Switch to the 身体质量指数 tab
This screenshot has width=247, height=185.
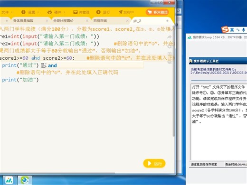23,21
